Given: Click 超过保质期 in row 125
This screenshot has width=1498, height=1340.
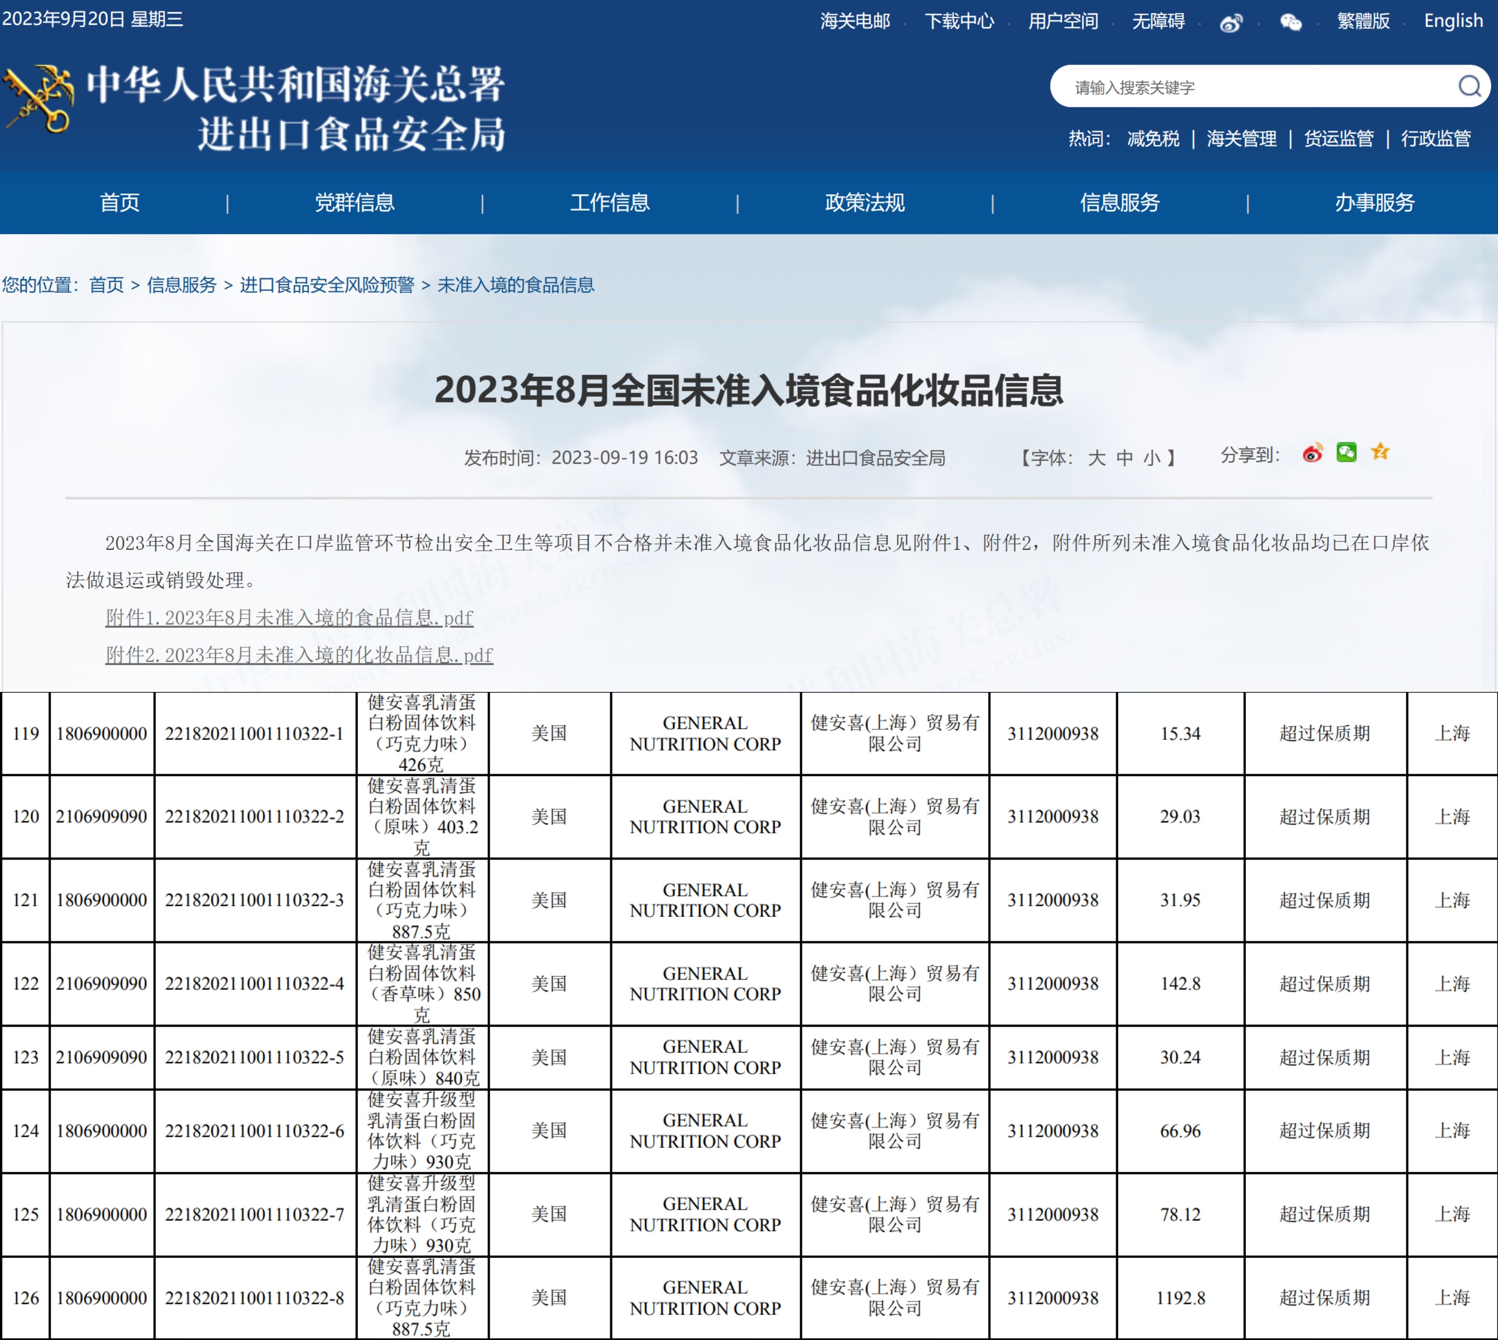Looking at the screenshot, I should 1324,1214.
